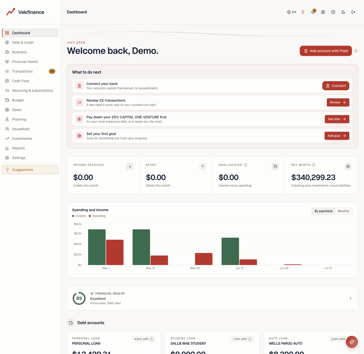Click the Connect bank button
The width and height of the screenshot is (364, 354).
tap(336, 86)
